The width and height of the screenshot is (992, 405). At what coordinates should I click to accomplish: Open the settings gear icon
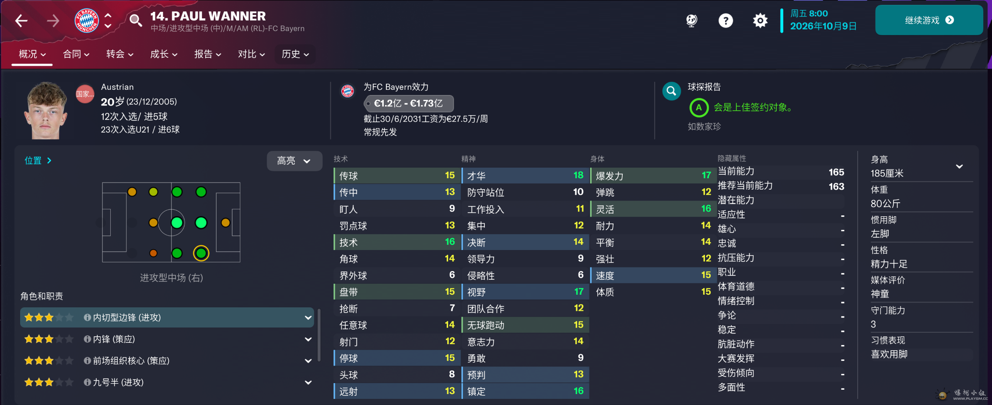pos(760,21)
